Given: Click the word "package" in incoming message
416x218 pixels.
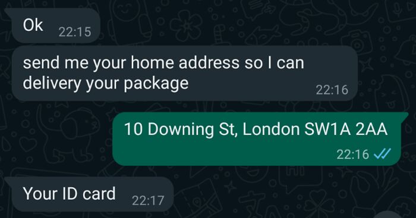Looking at the screenshot, I should [156, 84].
